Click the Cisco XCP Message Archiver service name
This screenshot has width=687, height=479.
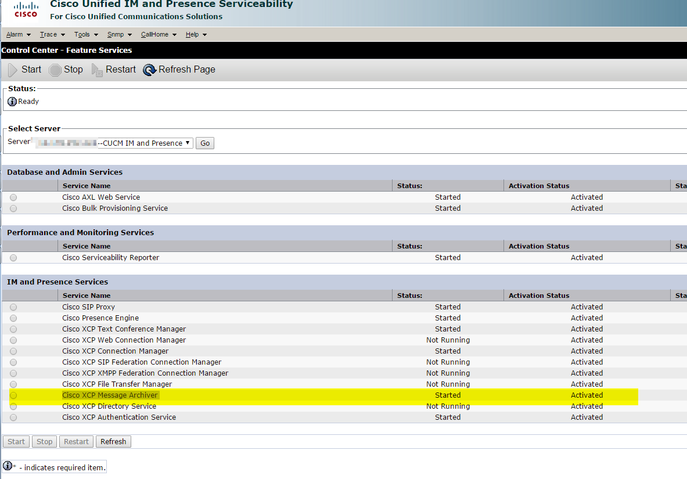coord(110,395)
